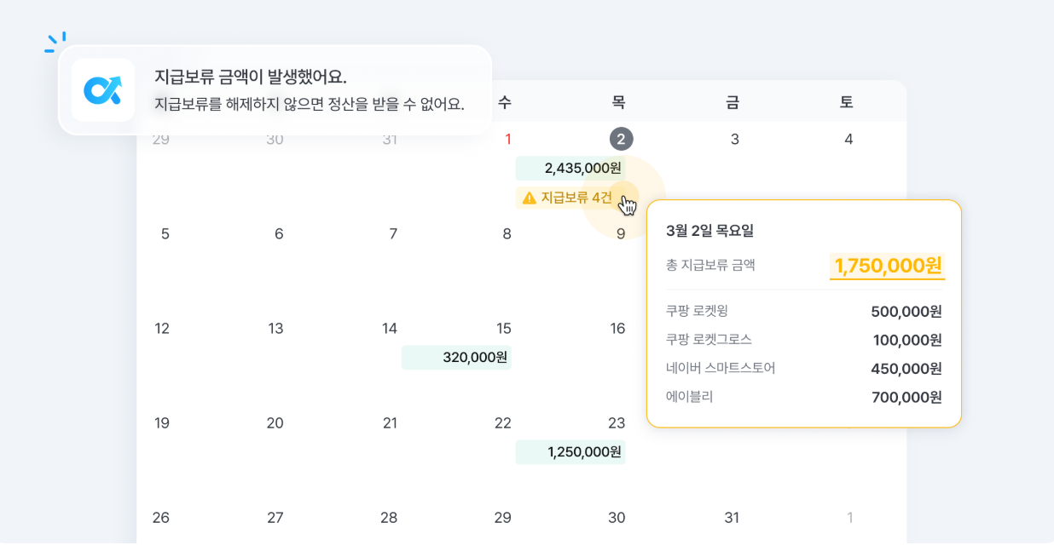The image size is (1054, 551).
Task: Click the 1,750,000원 total withheld amount
Action: [x=887, y=266]
